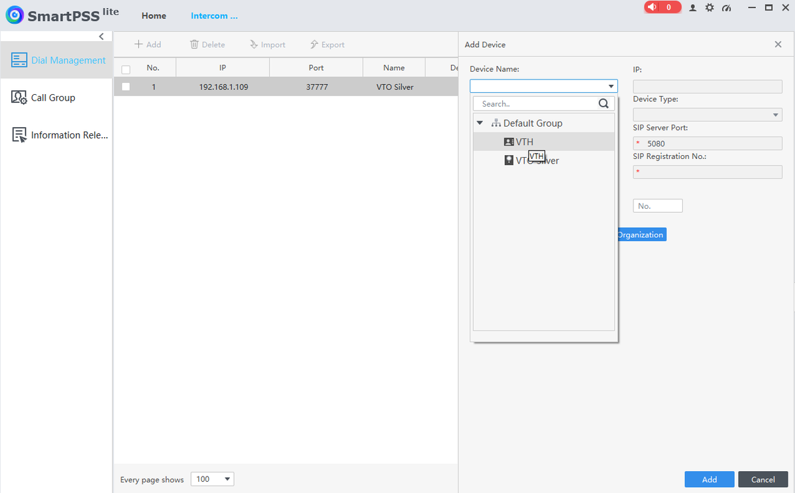The width and height of the screenshot is (795, 493).
Task: Select VTH device in the tree
Action: pos(524,142)
